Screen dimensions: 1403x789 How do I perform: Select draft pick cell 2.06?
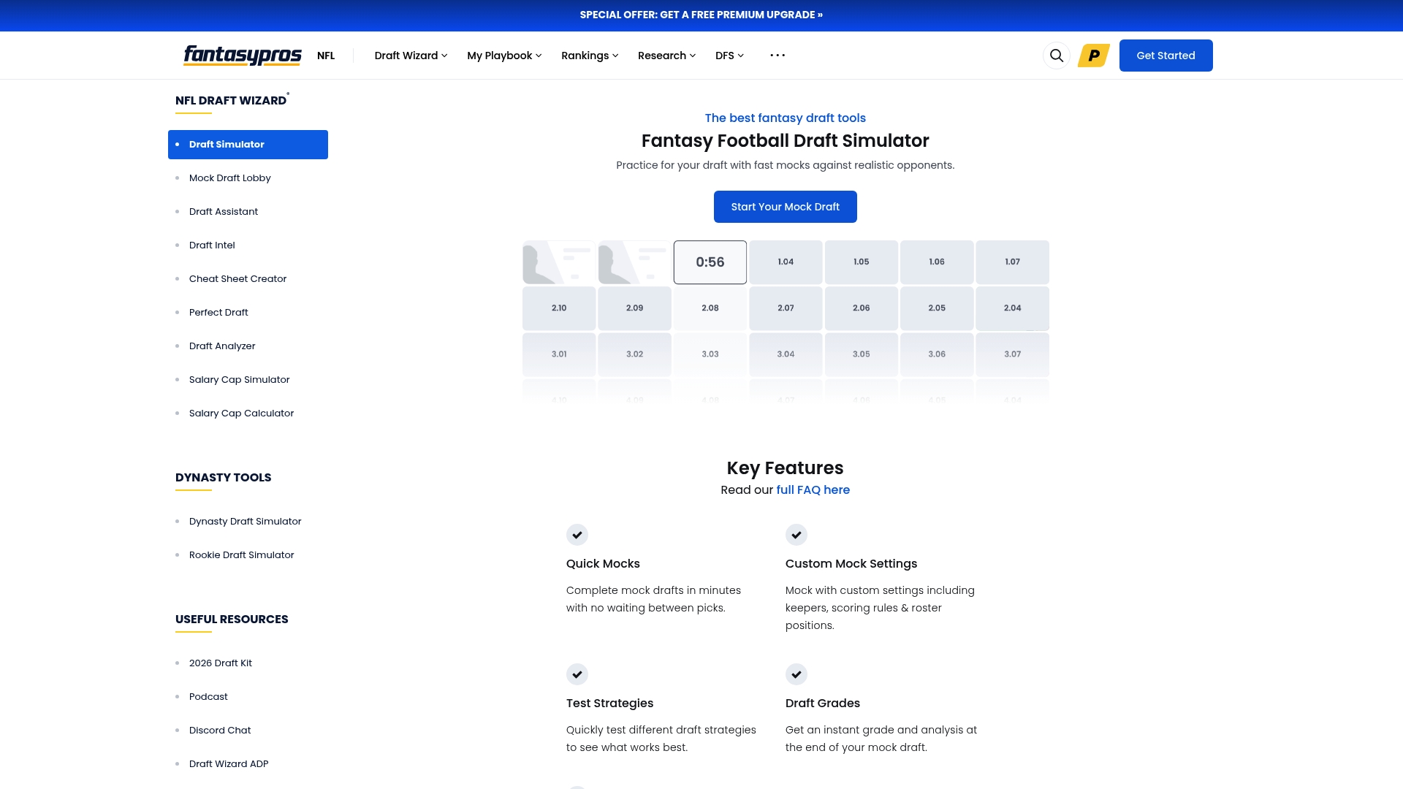[862, 308]
